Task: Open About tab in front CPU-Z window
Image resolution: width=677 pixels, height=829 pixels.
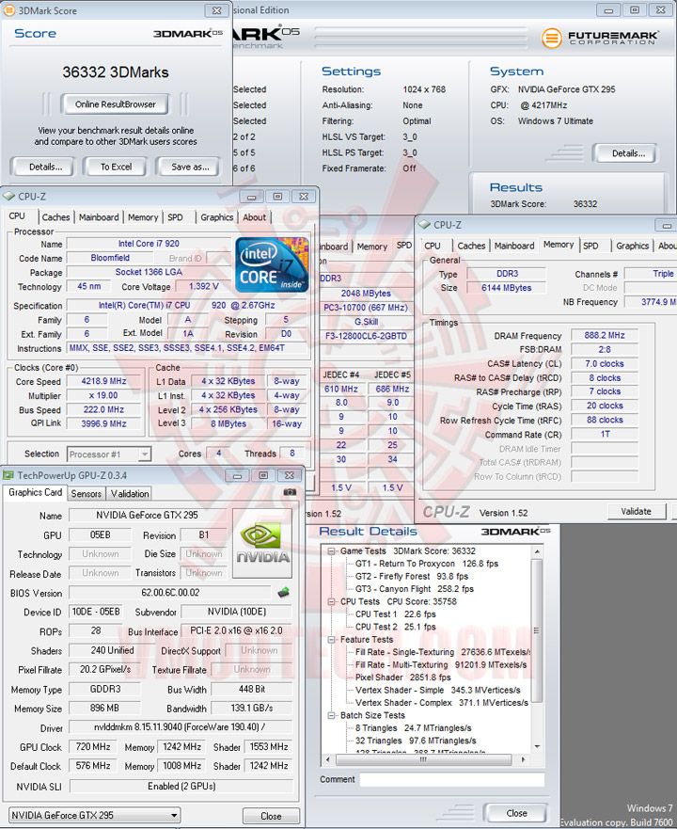Action: click(254, 217)
